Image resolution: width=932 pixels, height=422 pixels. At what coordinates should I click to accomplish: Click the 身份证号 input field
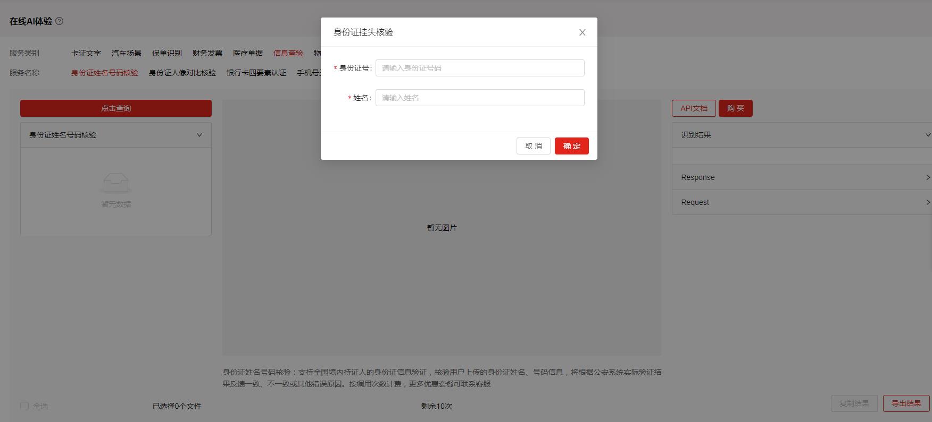[480, 68]
